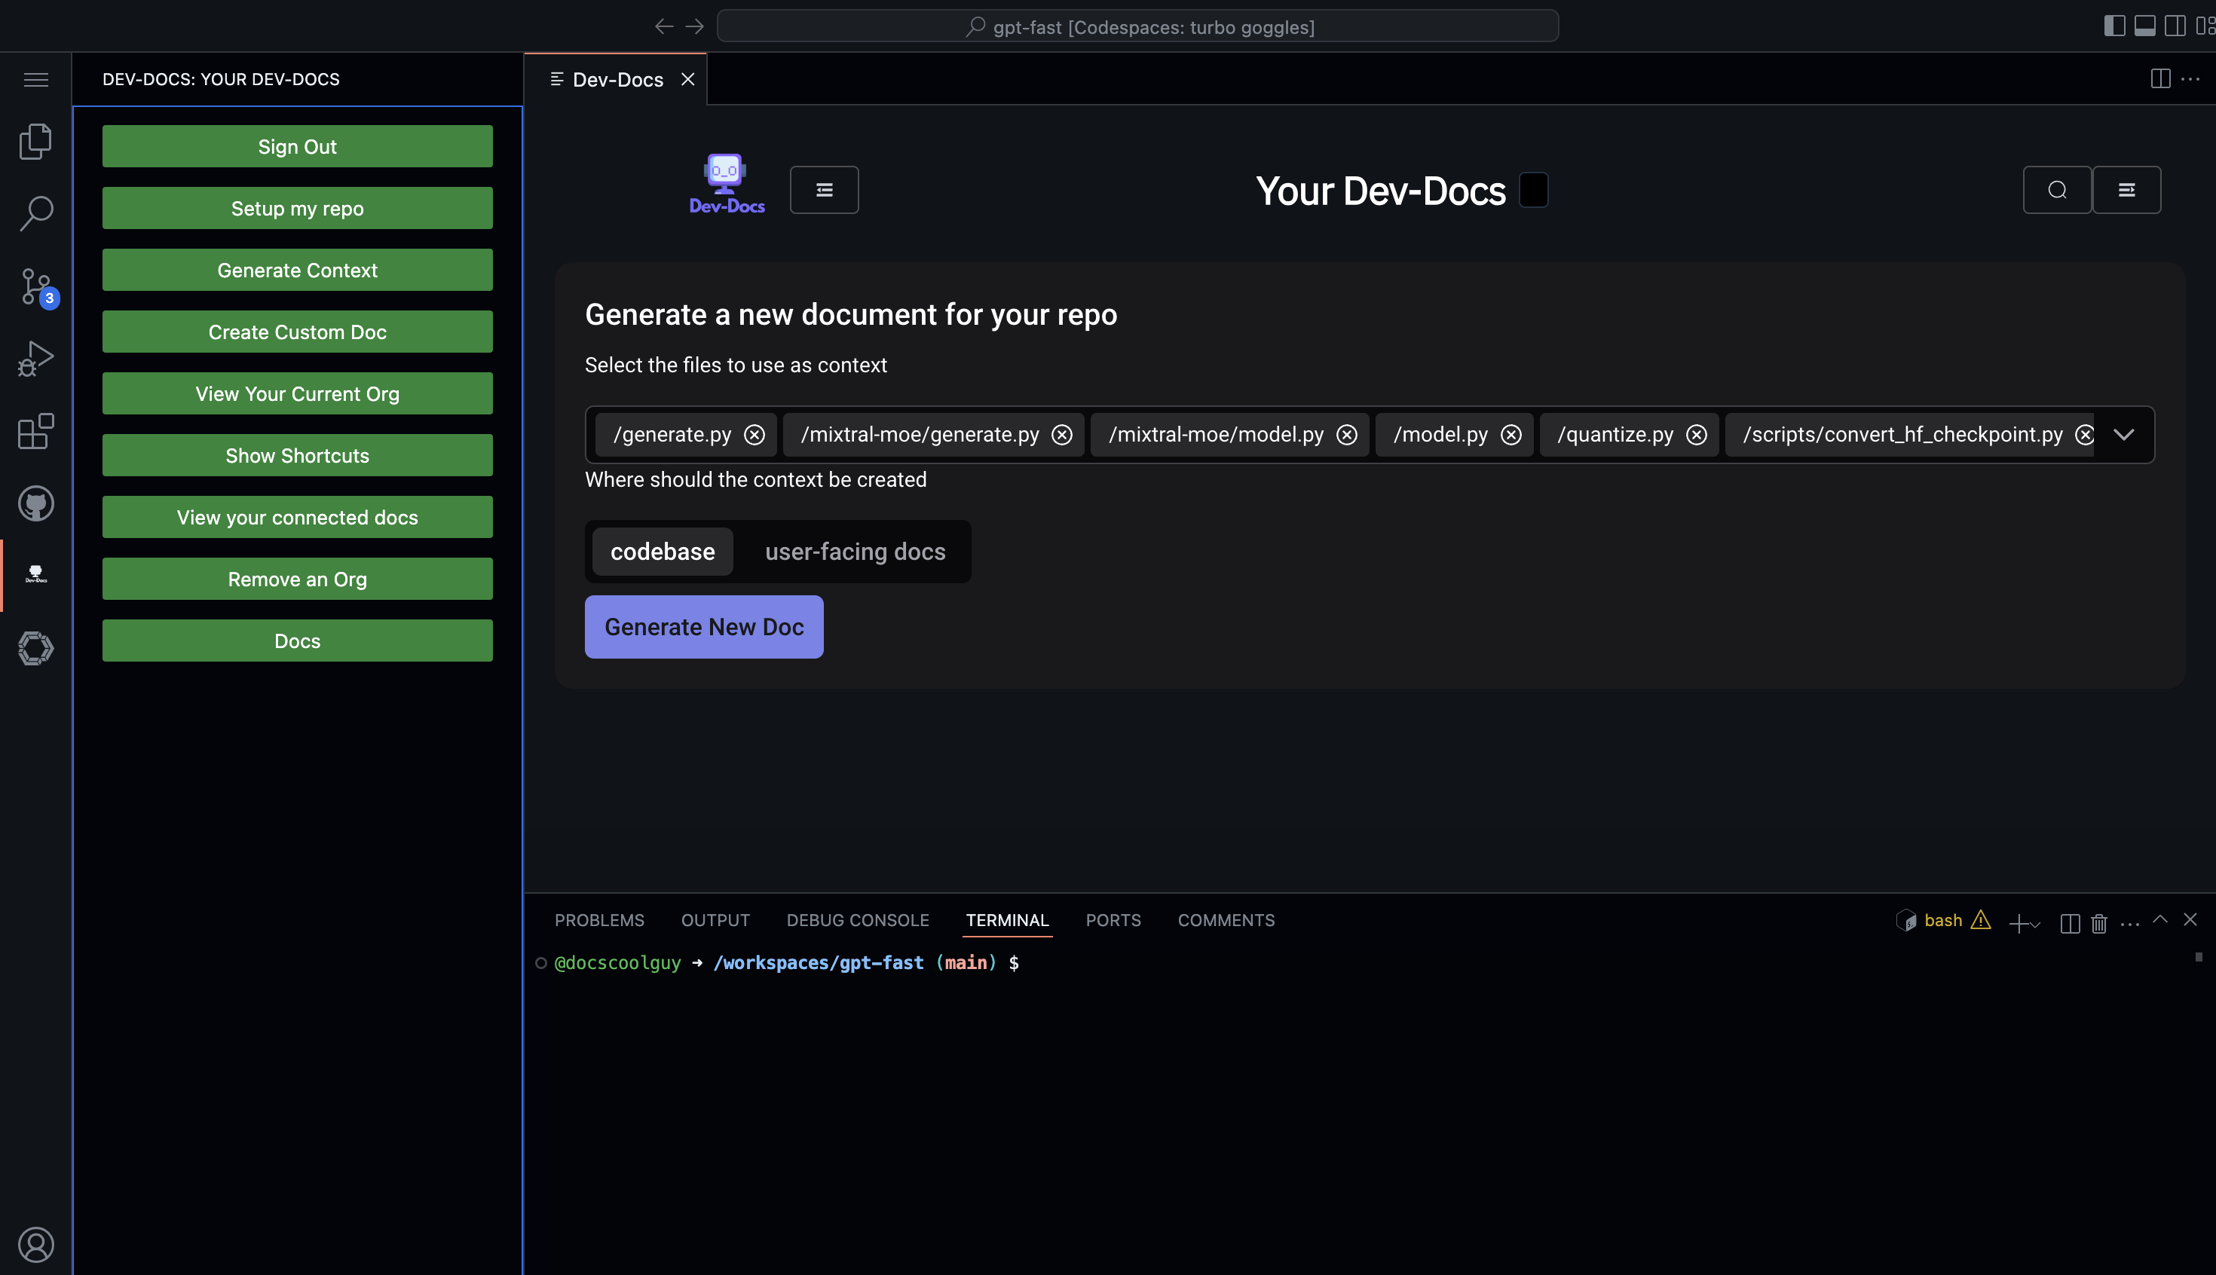Click the Generate New Doc button
The width and height of the screenshot is (2216, 1275).
pos(703,627)
